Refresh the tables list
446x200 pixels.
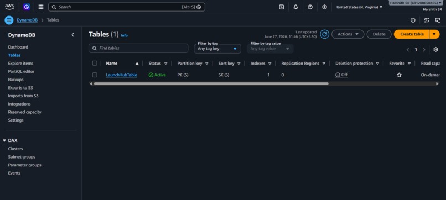[325, 34]
